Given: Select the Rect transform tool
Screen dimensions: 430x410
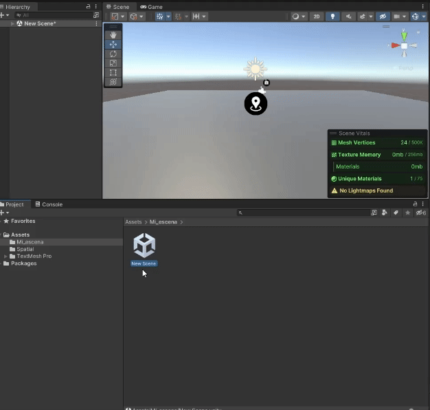Looking at the screenshot, I should [x=113, y=72].
